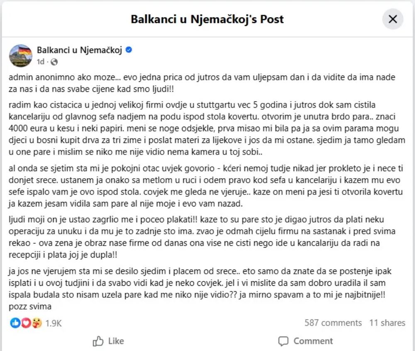This screenshot has width=415, height=351.
Task: Open the Balkanci u Njemačkoj profile picture
Action: coord(20,56)
